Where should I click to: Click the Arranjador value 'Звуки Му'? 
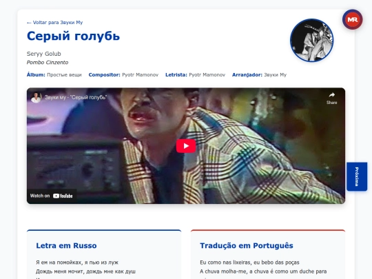click(275, 75)
